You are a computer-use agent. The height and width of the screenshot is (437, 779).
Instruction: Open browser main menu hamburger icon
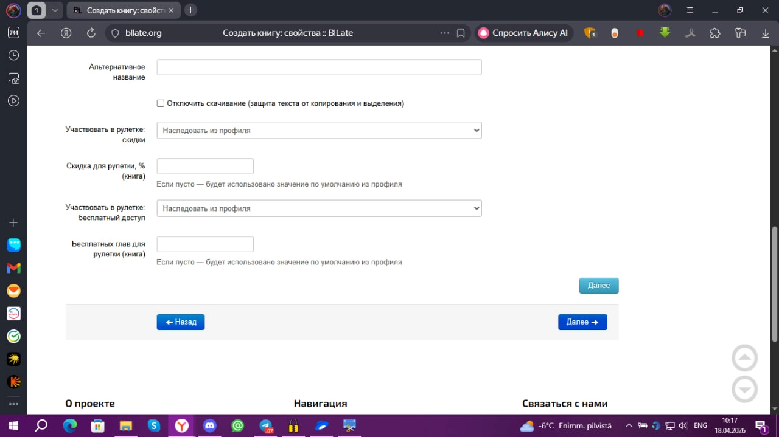click(x=690, y=10)
